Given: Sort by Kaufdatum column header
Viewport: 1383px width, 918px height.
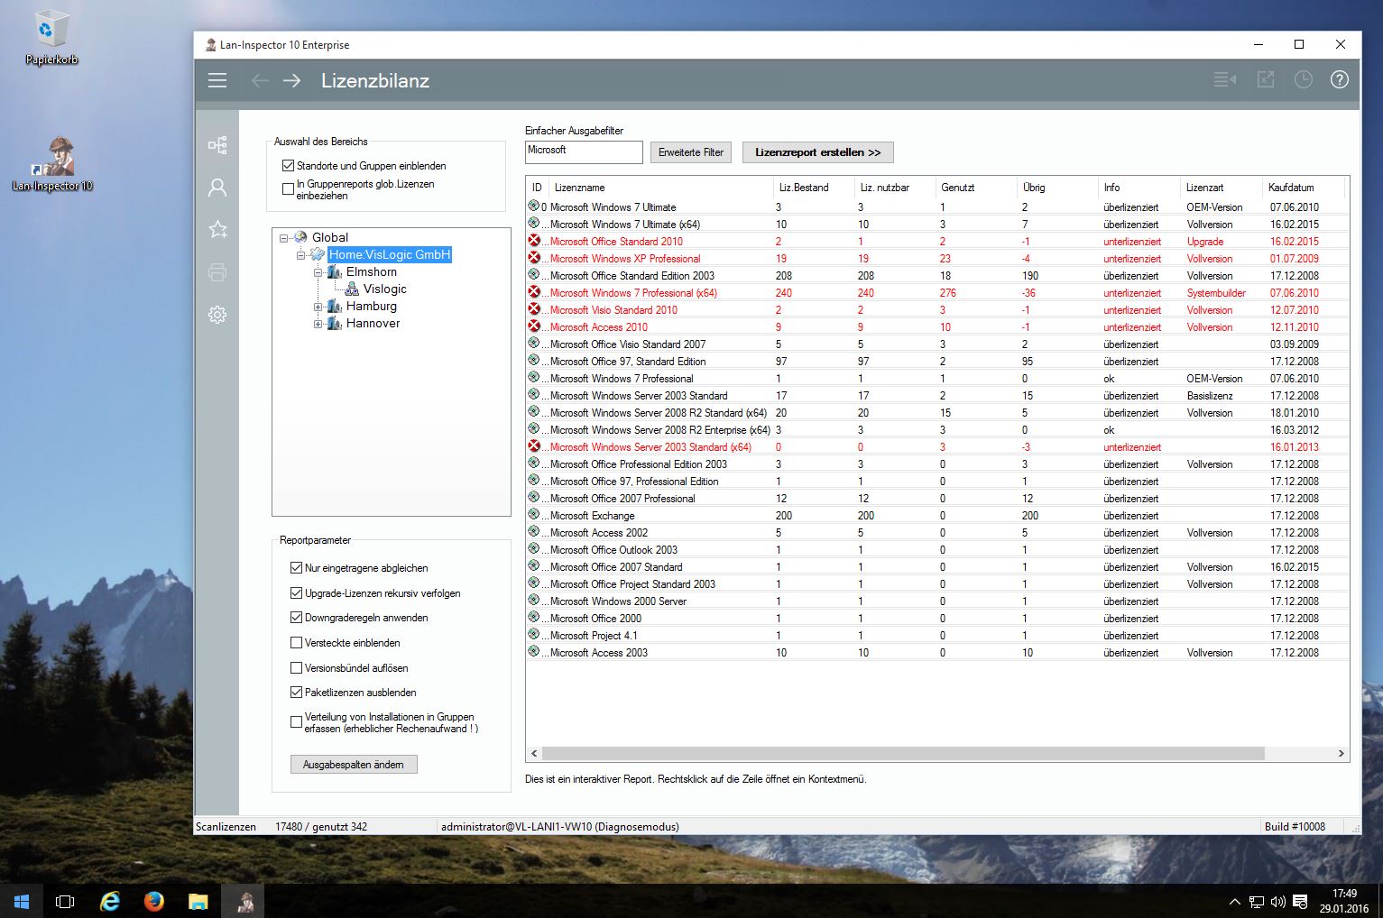Looking at the screenshot, I should click(x=1290, y=188).
